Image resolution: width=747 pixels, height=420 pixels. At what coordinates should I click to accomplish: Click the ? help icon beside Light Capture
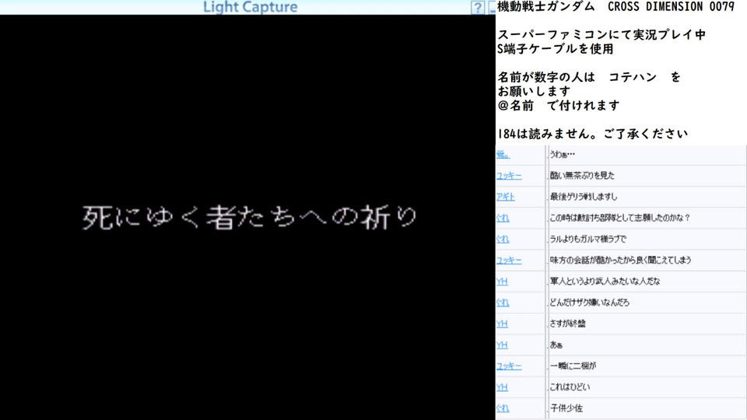tap(477, 8)
